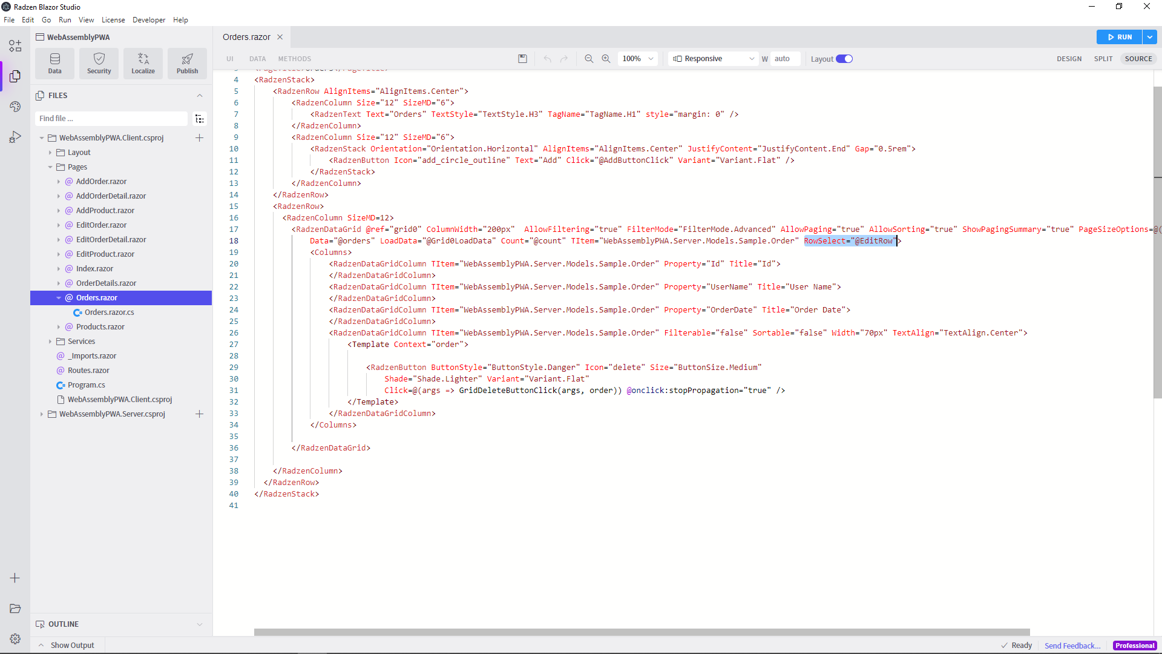Click the open folder sidebar icon
Image resolution: width=1162 pixels, height=654 pixels.
[15, 609]
